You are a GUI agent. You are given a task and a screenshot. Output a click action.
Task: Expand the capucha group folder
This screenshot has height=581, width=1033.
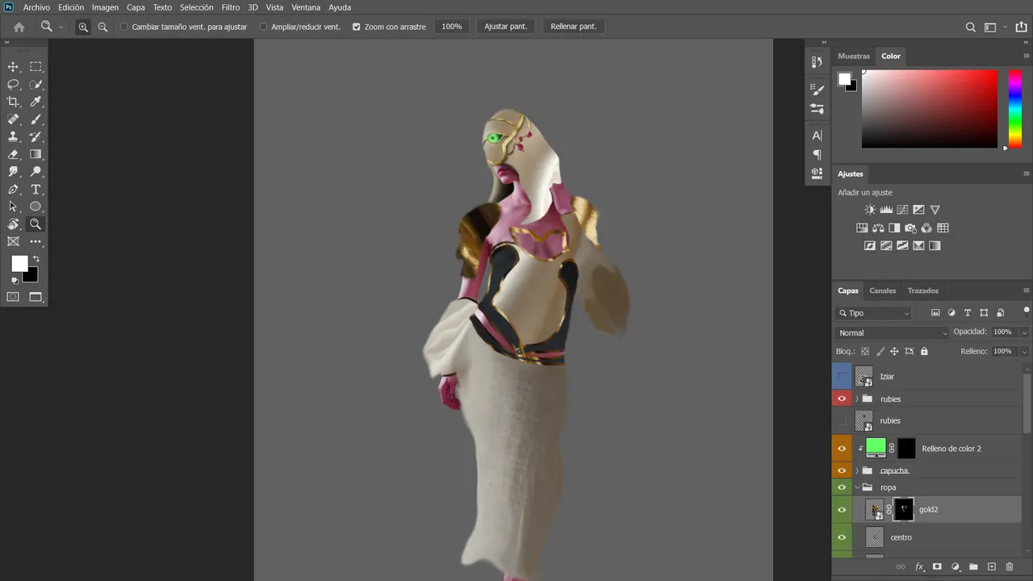coord(857,470)
